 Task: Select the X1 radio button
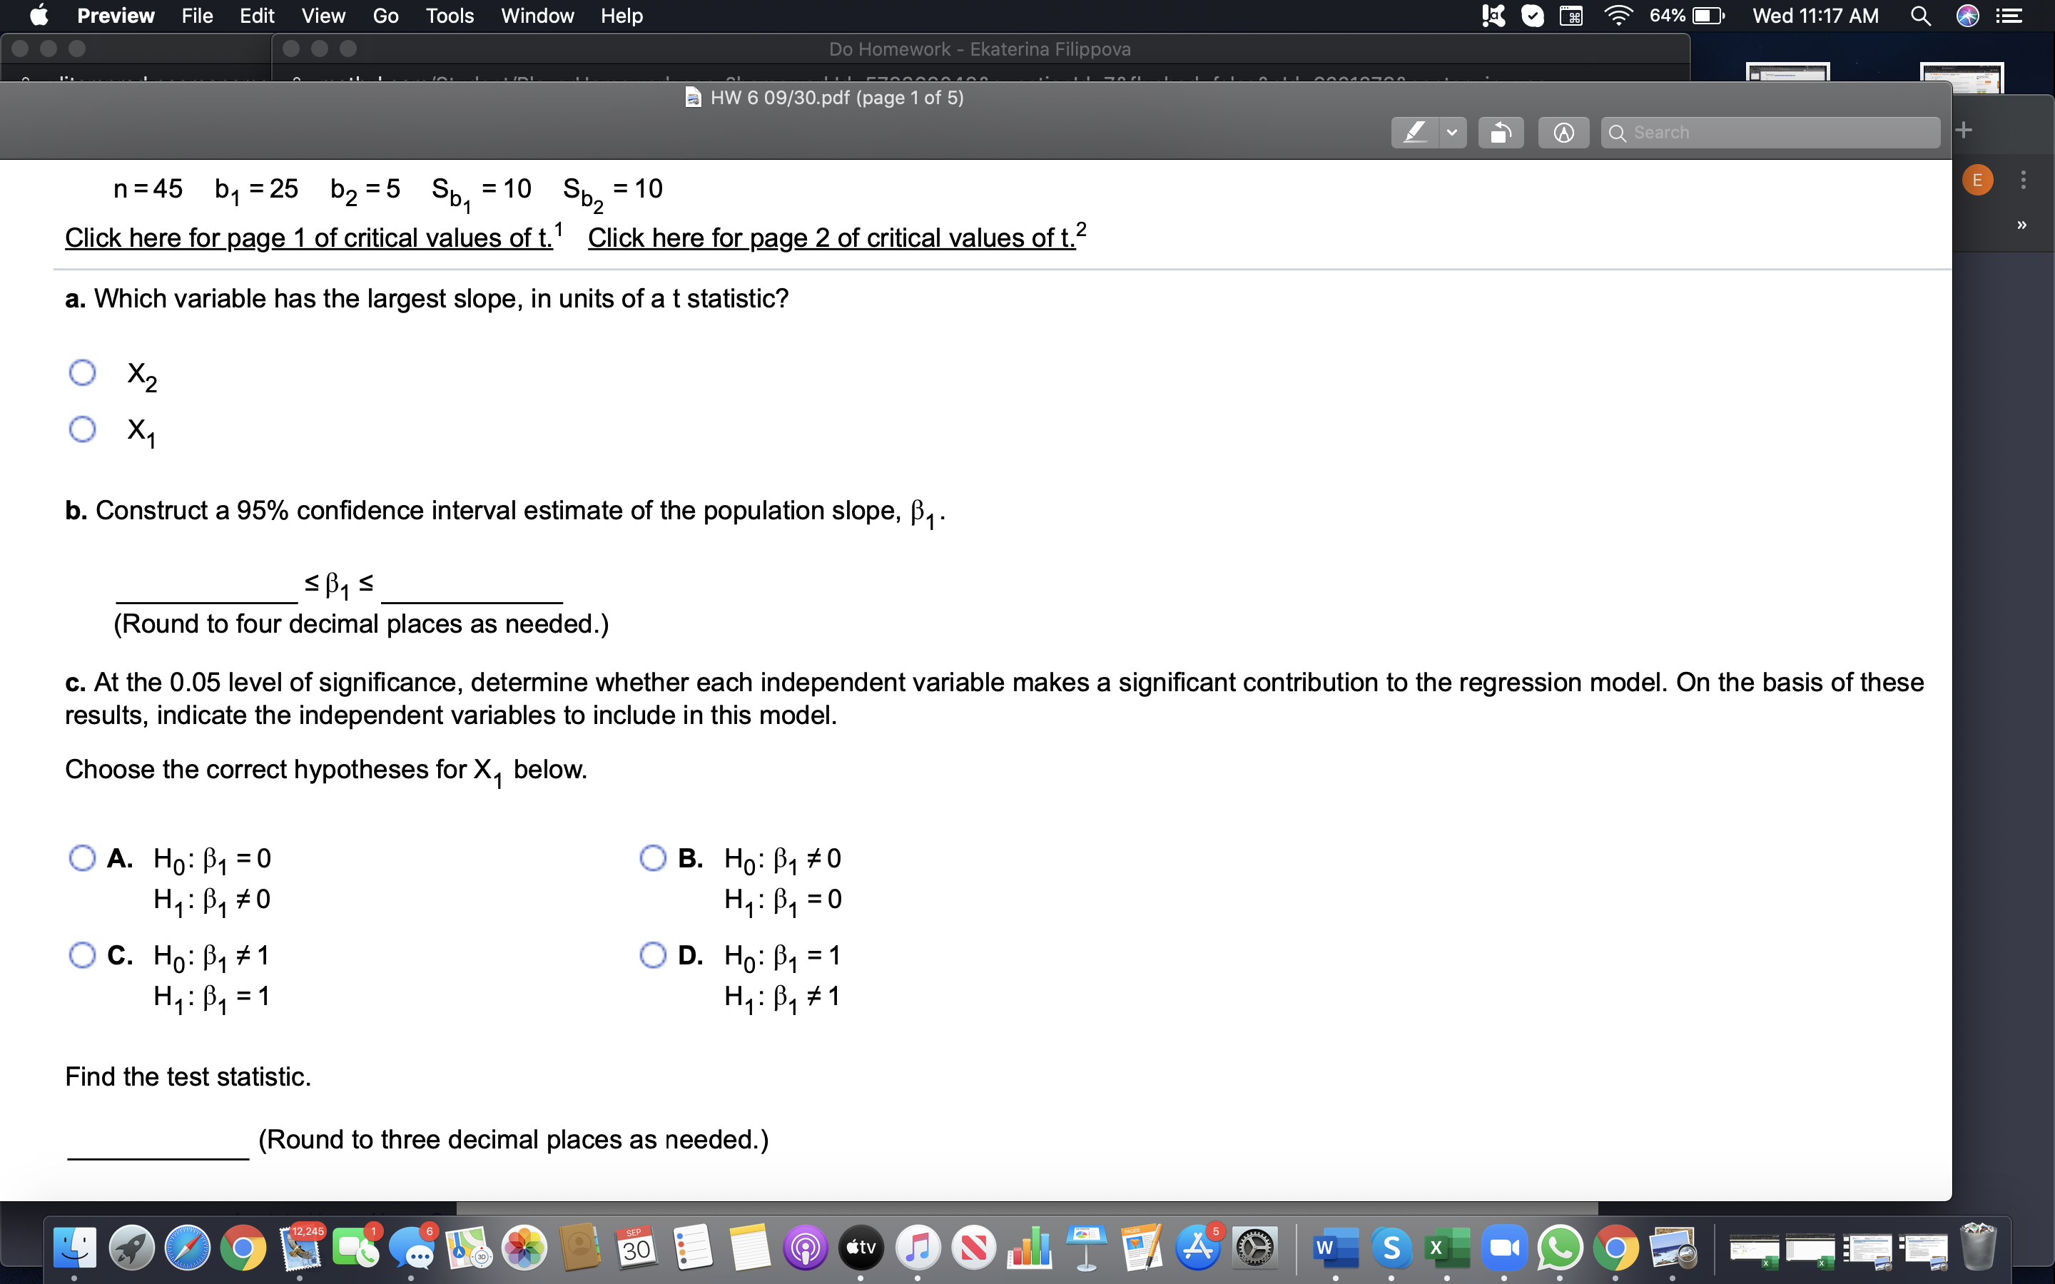coord(82,429)
